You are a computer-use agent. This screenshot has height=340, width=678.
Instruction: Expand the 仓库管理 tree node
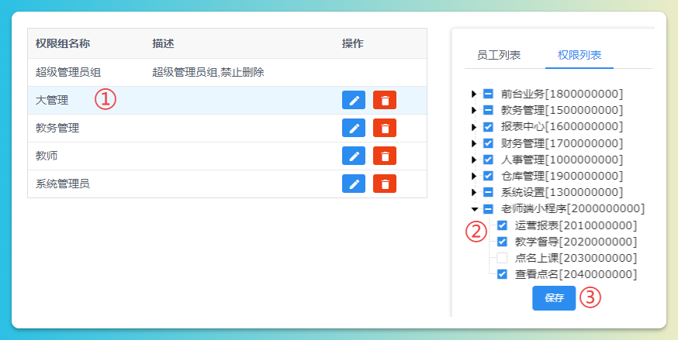coord(474,176)
